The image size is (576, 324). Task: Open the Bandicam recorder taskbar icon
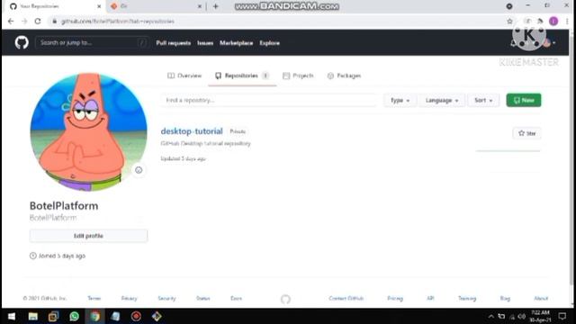(136, 316)
